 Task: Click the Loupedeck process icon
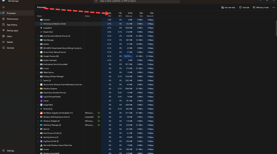point(41,28)
